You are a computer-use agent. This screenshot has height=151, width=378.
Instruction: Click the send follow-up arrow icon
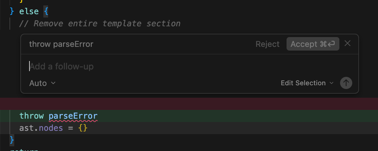coord(346,83)
